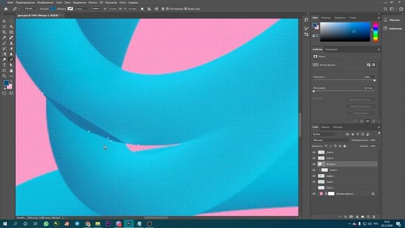
Task: Select the Eyedropper tool
Action: click(x=4, y=38)
